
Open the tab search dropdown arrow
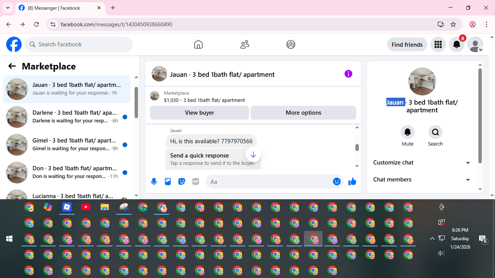(x=8, y=8)
